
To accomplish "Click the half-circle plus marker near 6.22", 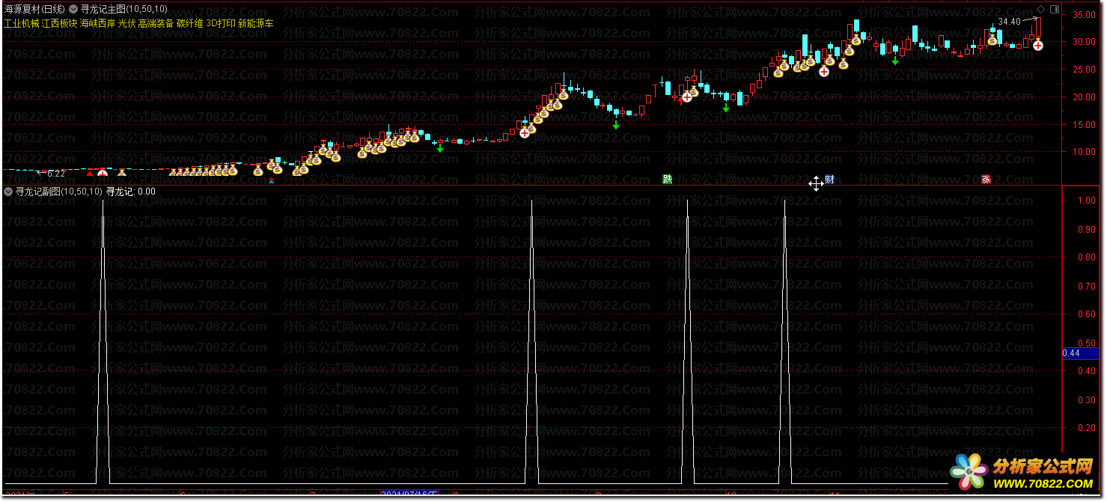I will tap(103, 173).
